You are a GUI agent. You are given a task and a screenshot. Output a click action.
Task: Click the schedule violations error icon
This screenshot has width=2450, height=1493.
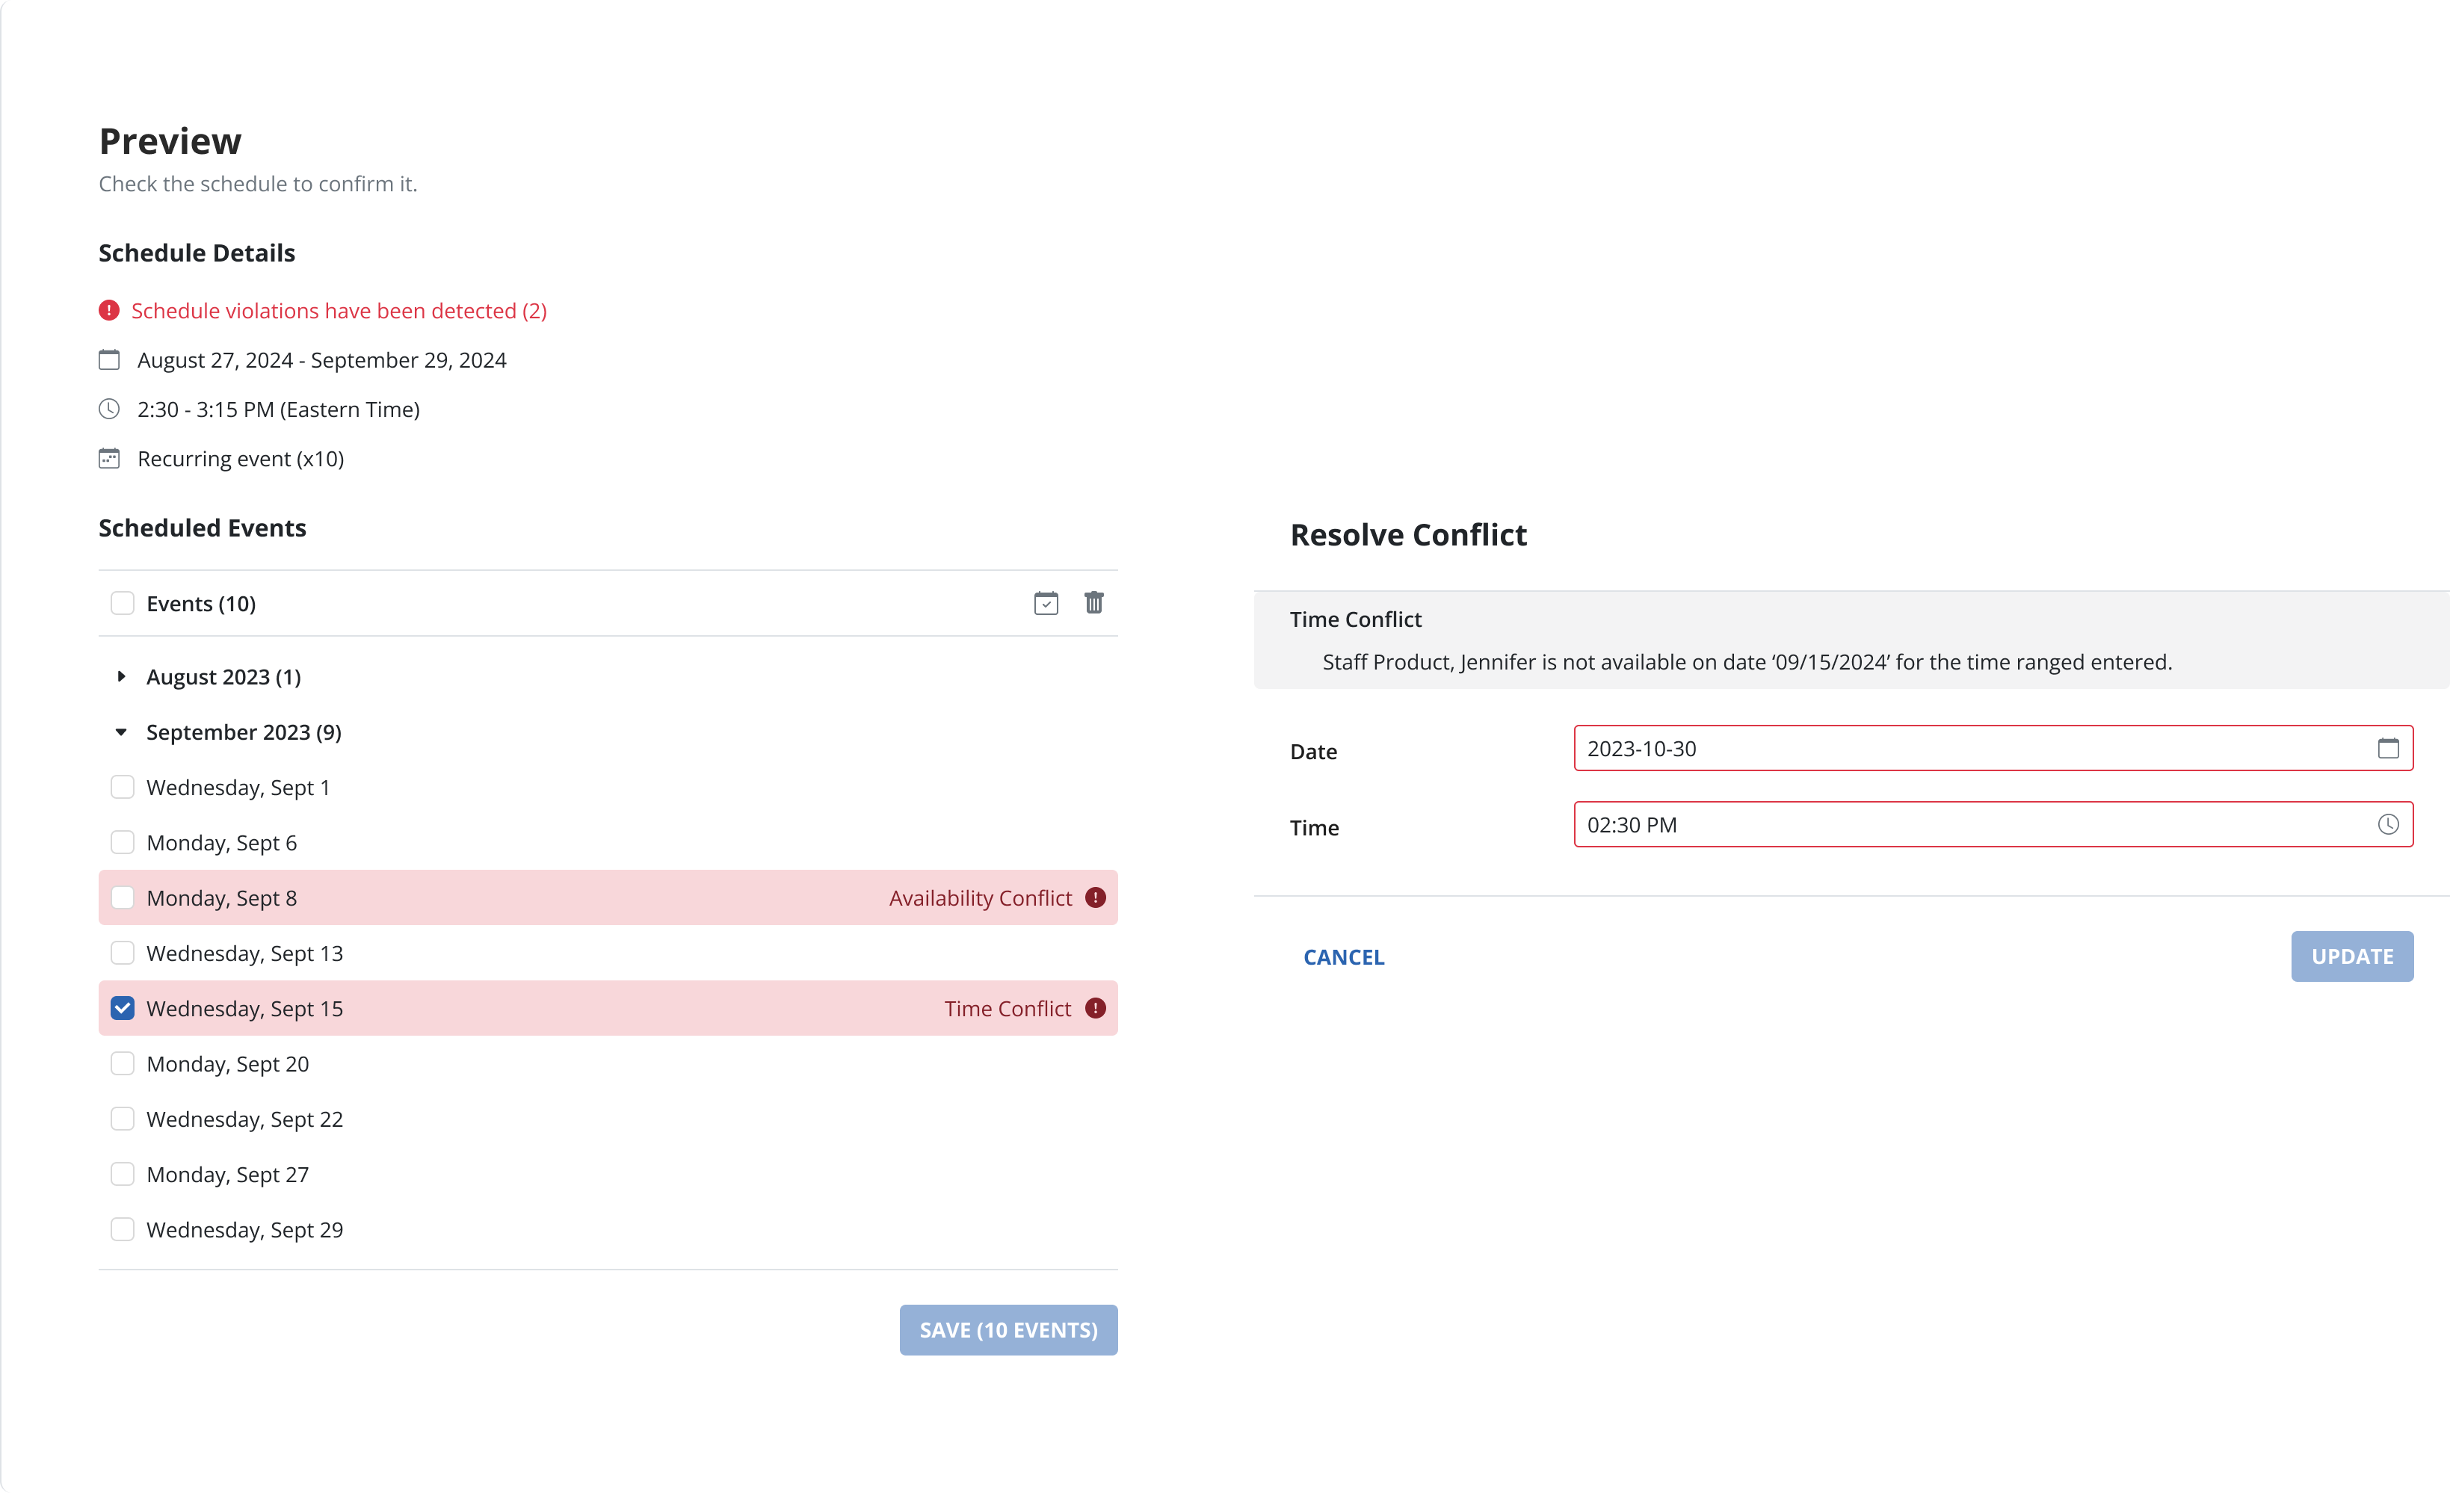[x=109, y=311]
